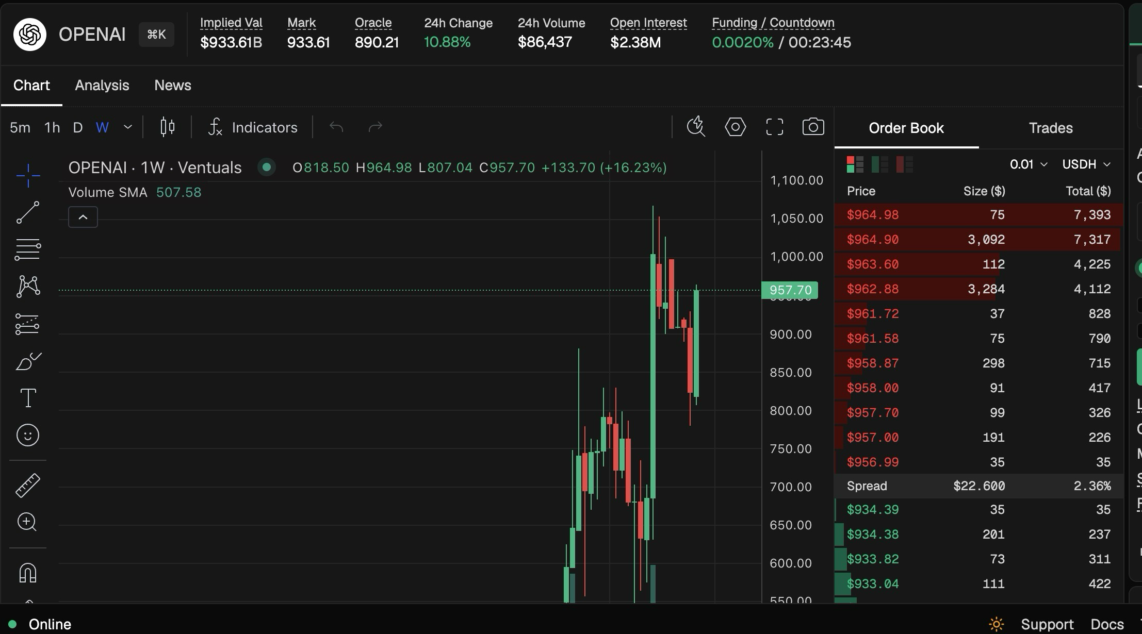The height and width of the screenshot is (634, 1142).
Task: Open the candlestick chart type selector
Action: click(x=167, y=127)
